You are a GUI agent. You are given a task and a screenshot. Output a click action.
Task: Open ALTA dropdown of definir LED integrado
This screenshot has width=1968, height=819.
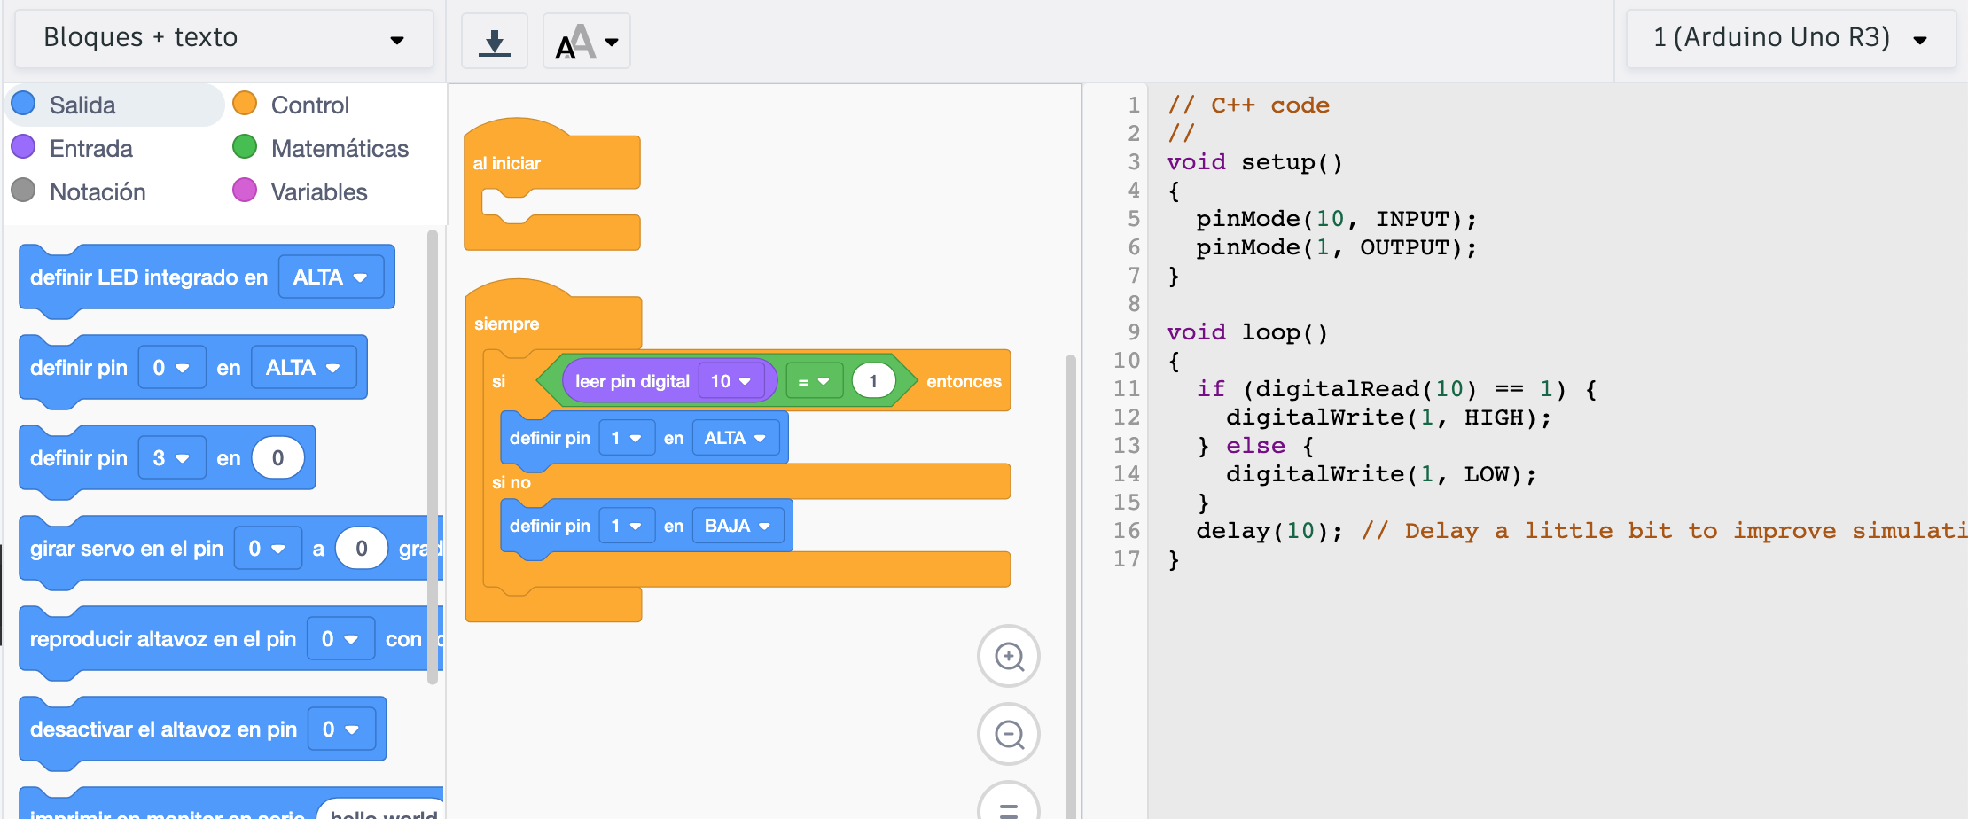pos(330,277)
